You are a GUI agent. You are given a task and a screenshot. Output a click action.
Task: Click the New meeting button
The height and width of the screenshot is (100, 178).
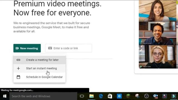click(27, 48)
